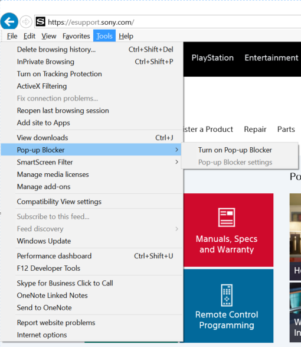This screenshot has width=301, height=347.
Task: Open View downloads
Action: [x=91, y=138]
